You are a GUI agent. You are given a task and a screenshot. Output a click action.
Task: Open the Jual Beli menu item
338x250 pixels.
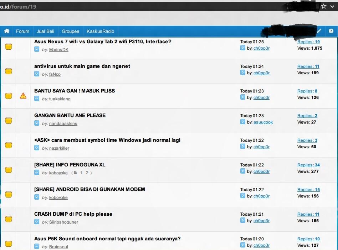[x=45, y=31]
